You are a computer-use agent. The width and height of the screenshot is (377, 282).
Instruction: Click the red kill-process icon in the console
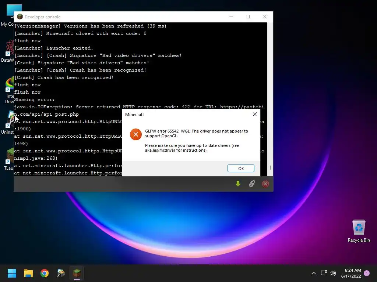click(265, 184)
